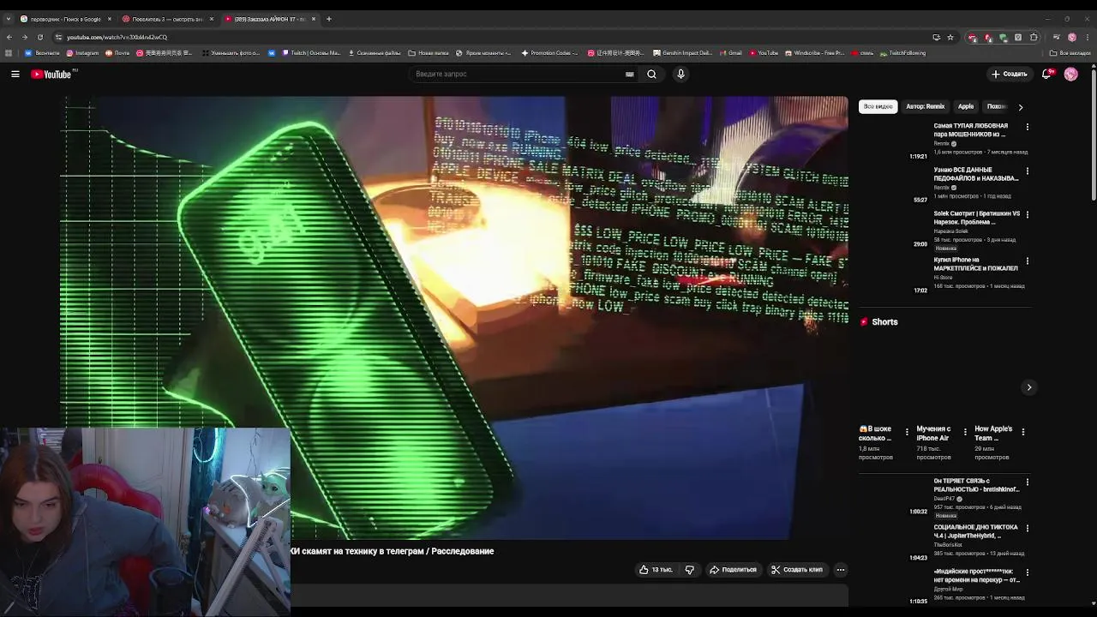This screenshot has height=617, width=1097.
Task: Select the 'Apple' filter chip
Action: pyautogui.click(x=965, y=106)
